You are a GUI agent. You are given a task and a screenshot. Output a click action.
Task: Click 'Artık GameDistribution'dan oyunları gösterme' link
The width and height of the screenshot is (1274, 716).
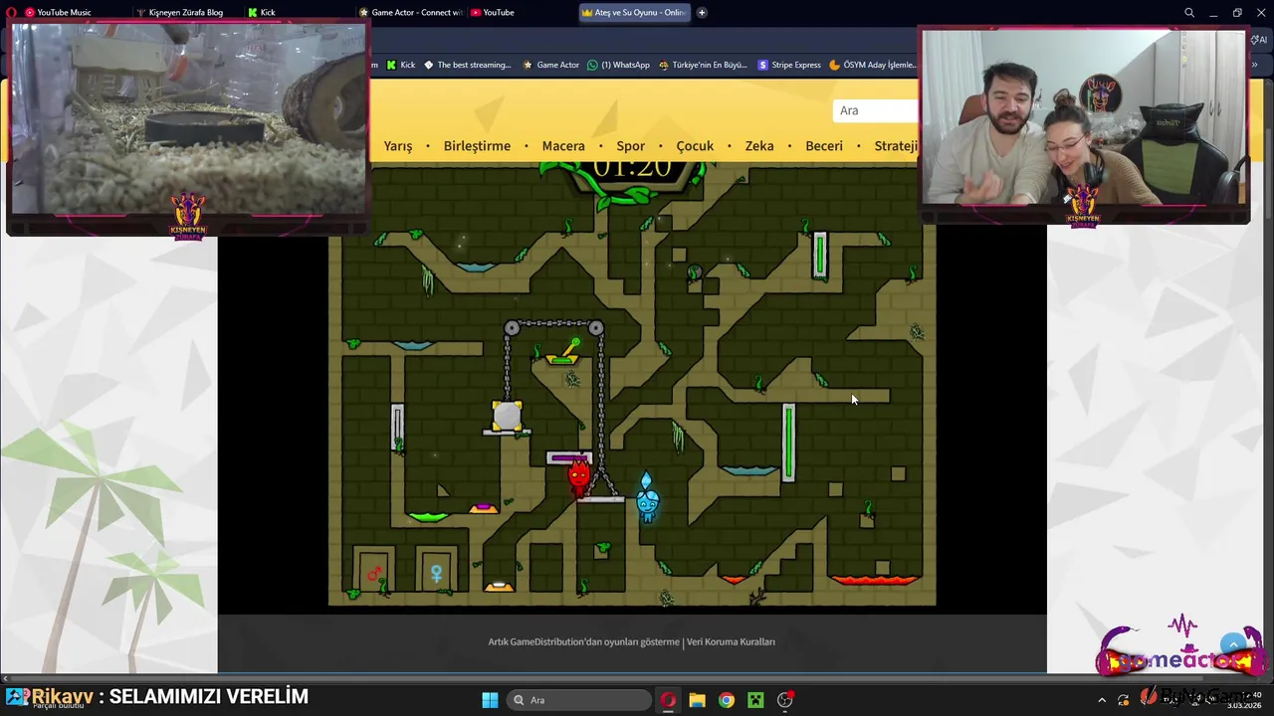(583, 642)
